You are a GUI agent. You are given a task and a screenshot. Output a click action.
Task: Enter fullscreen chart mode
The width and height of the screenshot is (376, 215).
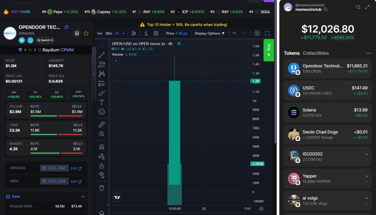point(267,33)
